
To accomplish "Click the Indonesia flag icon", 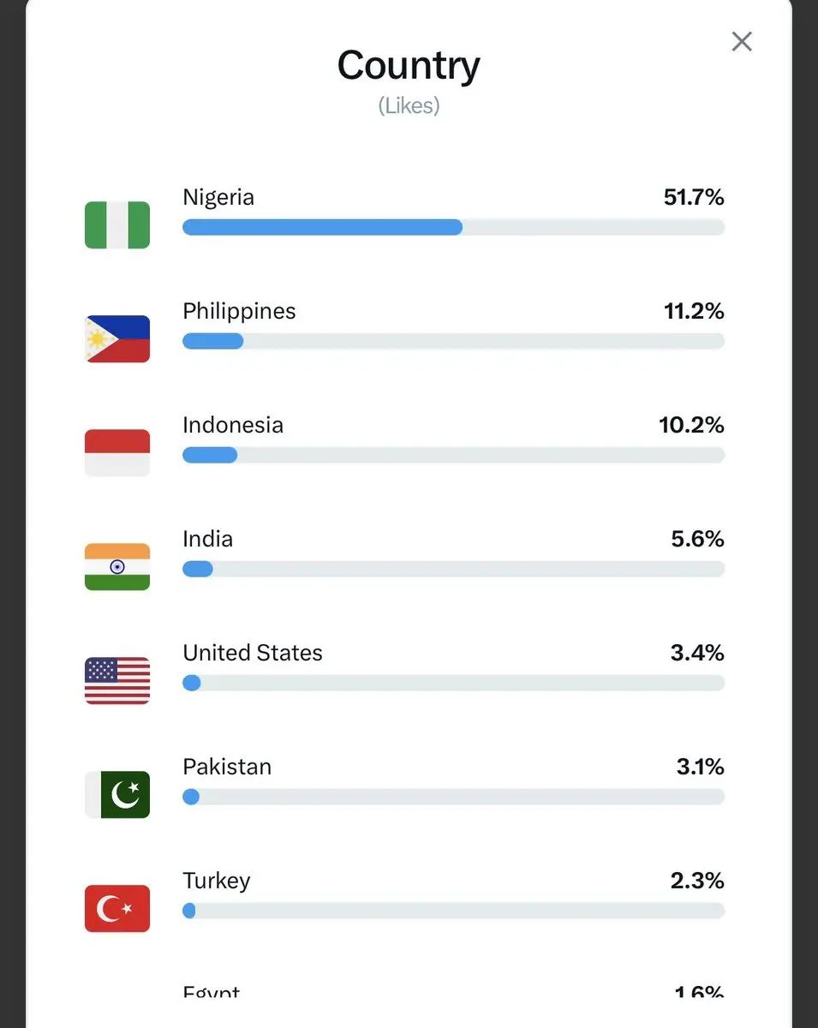I will tap(117, 453).
